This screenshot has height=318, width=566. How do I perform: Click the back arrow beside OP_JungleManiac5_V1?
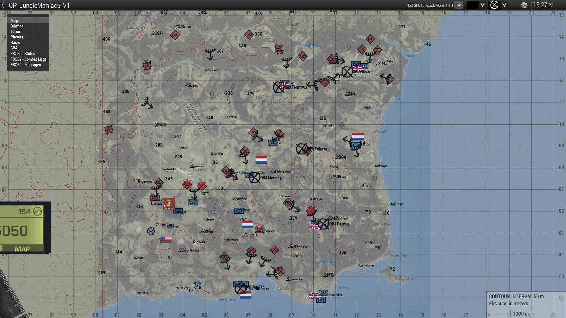3,5
